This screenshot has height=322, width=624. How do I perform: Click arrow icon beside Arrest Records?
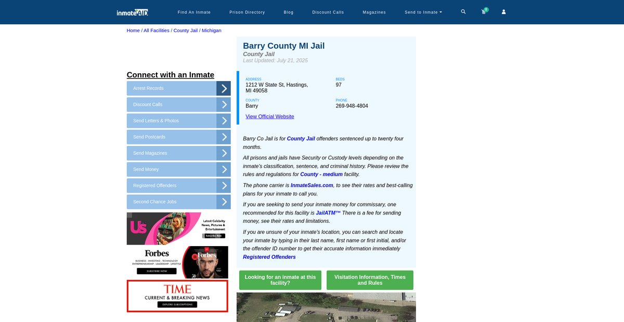224,88
